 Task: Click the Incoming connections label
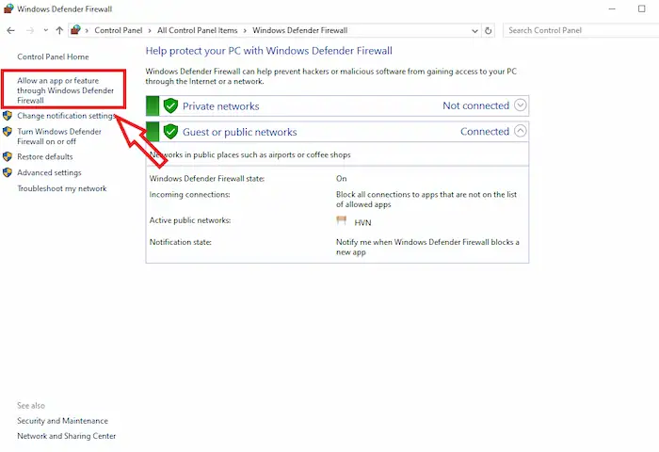(189, 195)
